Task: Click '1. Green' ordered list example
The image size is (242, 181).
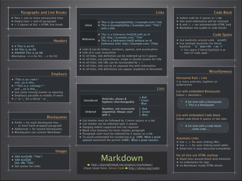Action: [144, 112]
